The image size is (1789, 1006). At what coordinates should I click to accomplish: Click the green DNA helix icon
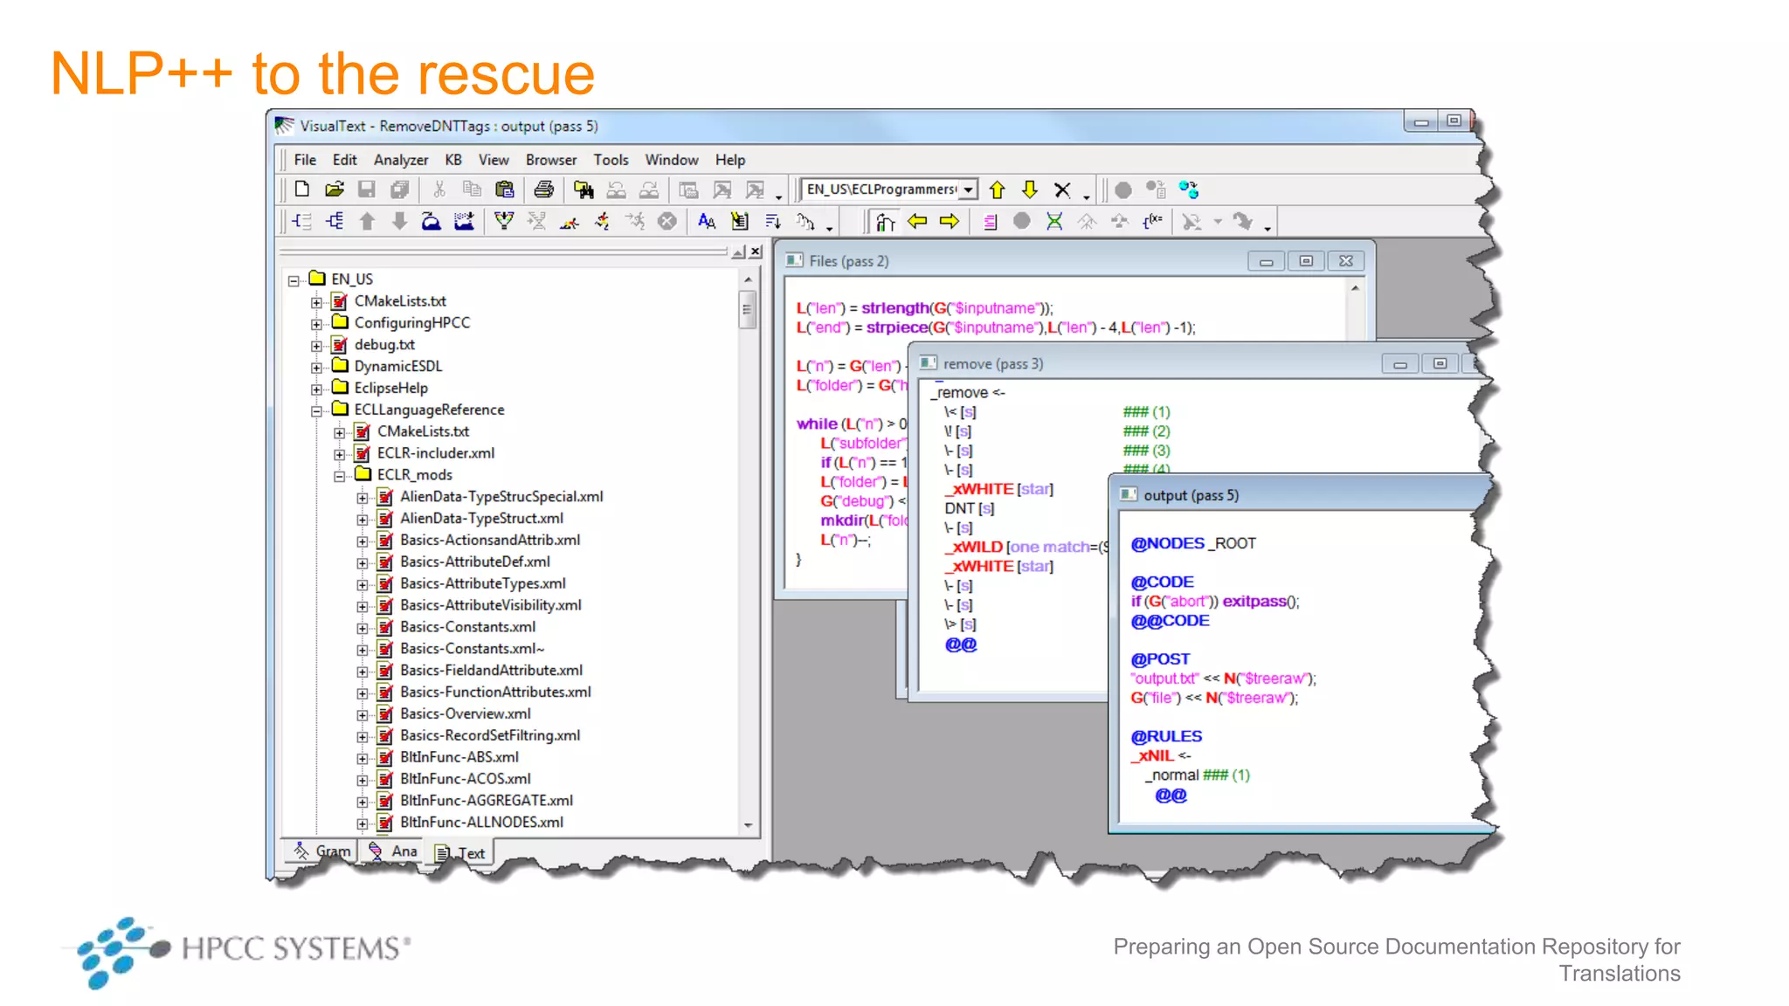pyautogui.click(x=1054, y=221)
